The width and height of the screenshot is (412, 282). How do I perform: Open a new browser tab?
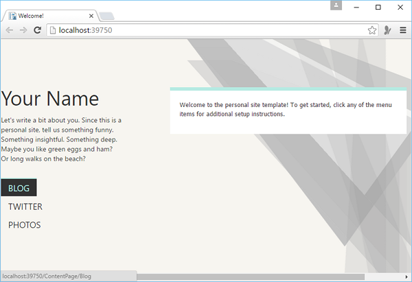[x=107, y=16]
